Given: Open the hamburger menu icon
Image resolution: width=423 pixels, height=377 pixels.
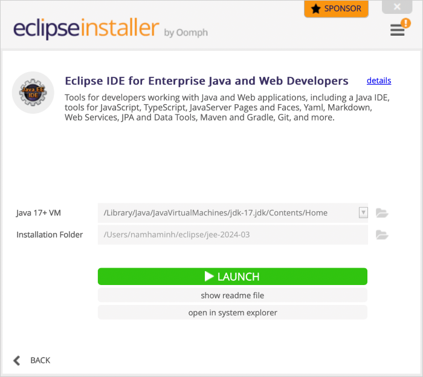Looking at the screenshot, I should click(397, 30).
